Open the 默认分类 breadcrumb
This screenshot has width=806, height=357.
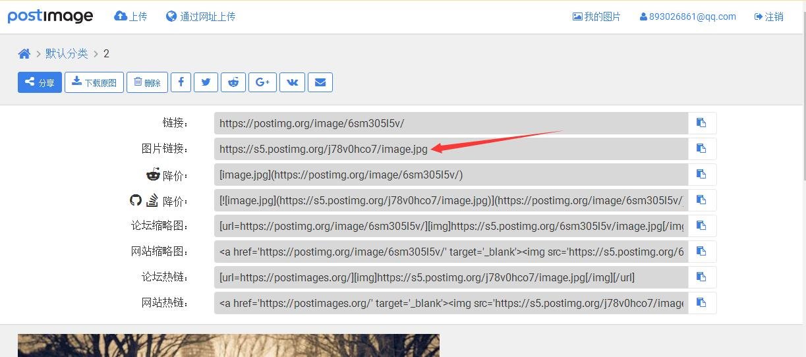67,54
